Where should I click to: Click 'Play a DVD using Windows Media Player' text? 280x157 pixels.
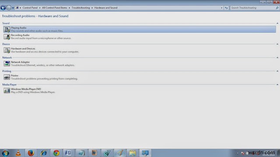click(x=33, y=92)
